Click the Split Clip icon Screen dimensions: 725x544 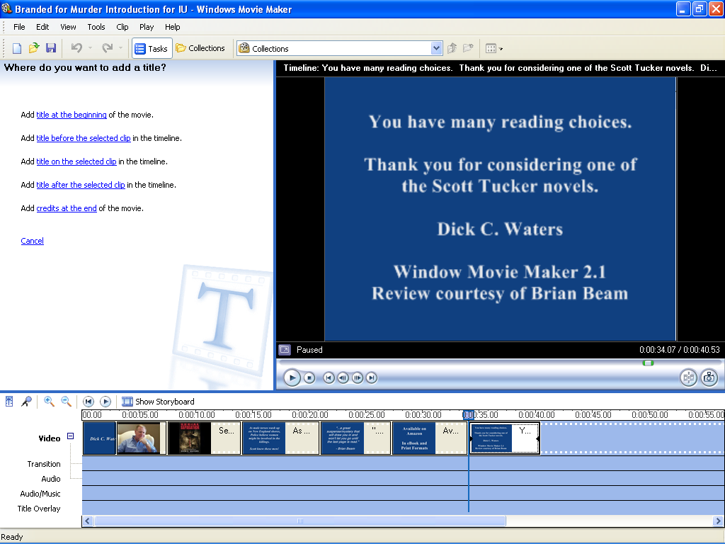tap(688, 378)
